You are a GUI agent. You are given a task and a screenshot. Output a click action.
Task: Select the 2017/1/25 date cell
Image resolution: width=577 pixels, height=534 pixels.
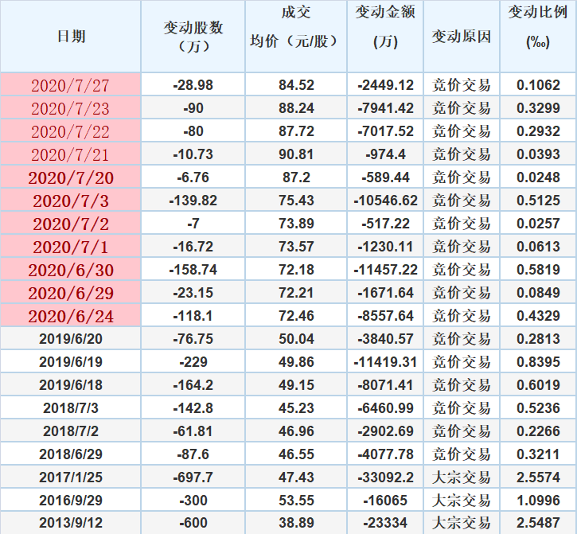click(71, 477)
